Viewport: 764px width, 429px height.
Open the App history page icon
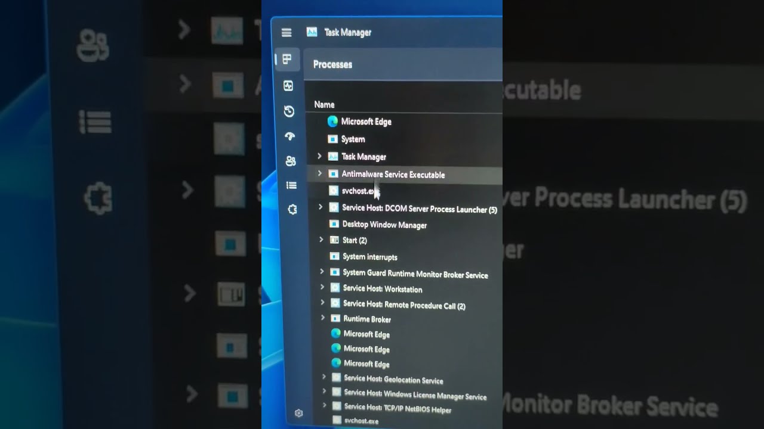289,111
